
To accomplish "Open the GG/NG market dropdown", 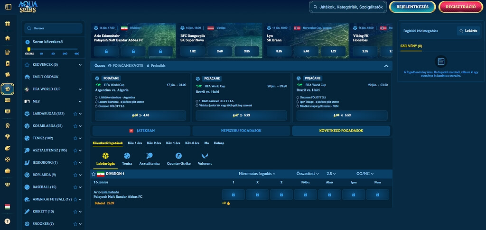I will point(365,174).
